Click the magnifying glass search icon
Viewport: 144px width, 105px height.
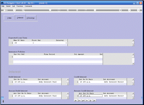23,10
